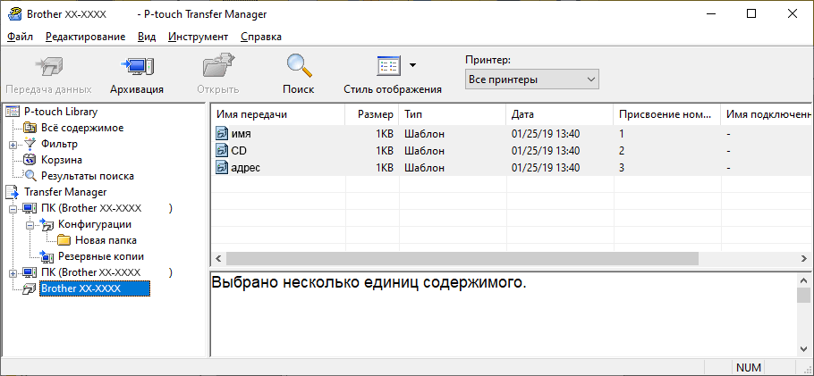Click preview pane scroll up arrow

(804, 280)
